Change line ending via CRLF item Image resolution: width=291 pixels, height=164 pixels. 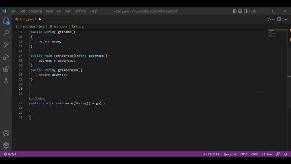[x=255, y=154]
